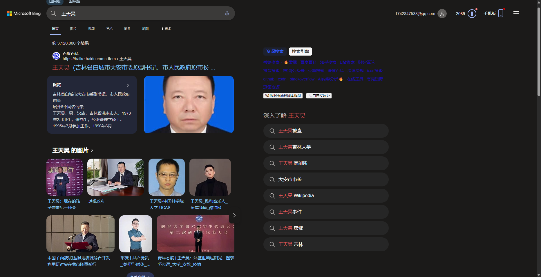Click the csdn link
Viewport: 541px width, 277px height.
282,79
